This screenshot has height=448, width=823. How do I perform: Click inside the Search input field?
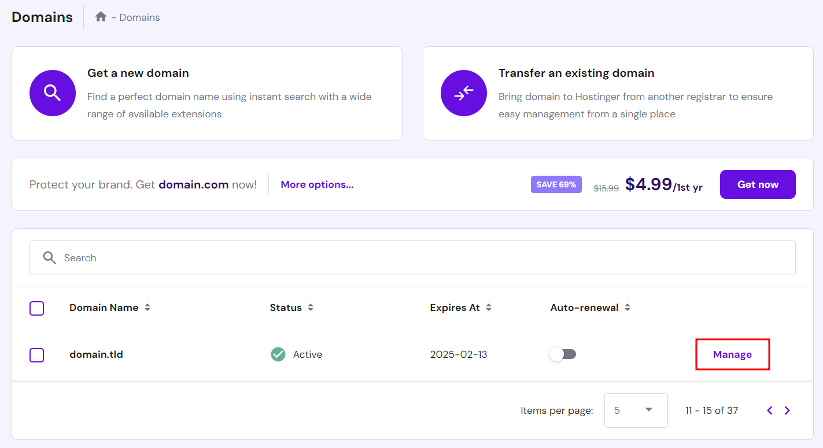[x=412, y=258]
